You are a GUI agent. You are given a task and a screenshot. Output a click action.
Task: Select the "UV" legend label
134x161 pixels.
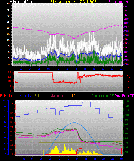(74, 96)
